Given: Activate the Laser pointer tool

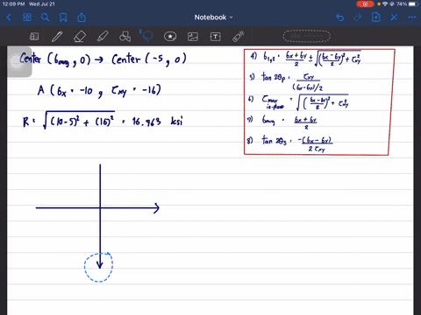Looking at the screenshot, I should [x=239, y=36].
